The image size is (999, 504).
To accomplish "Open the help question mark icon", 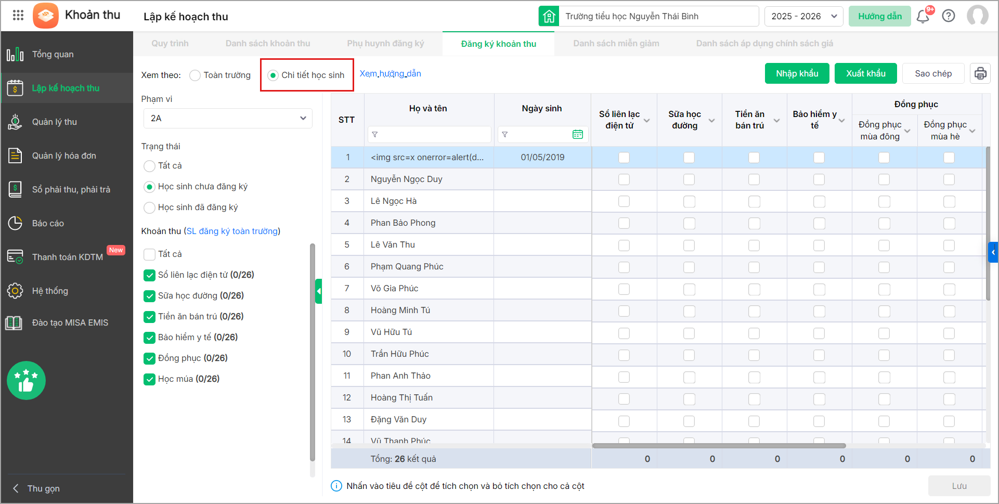I will [949, 16].
